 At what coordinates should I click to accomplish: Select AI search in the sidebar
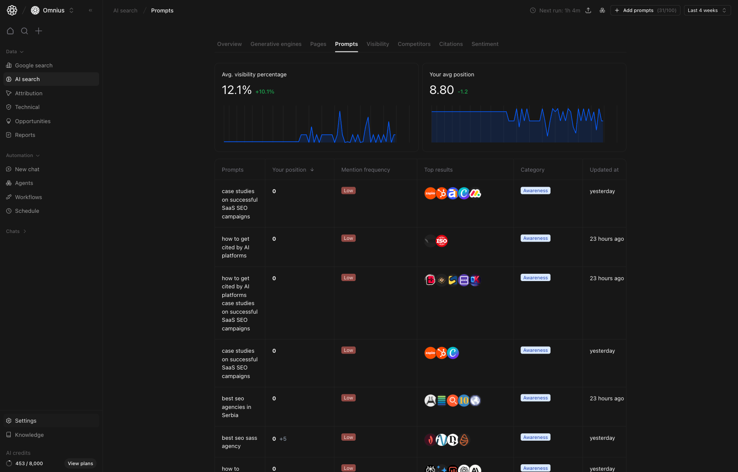(x=28, y=79)
